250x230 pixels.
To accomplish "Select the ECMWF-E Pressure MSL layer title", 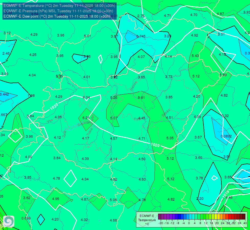I will pos(58,11).
